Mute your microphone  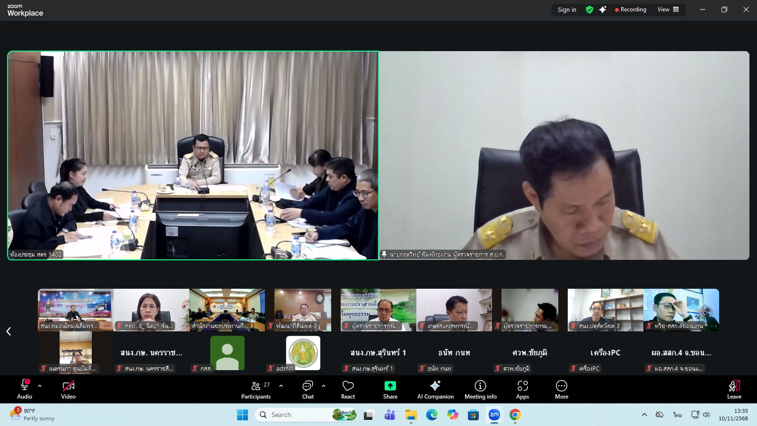pos(24,389)
